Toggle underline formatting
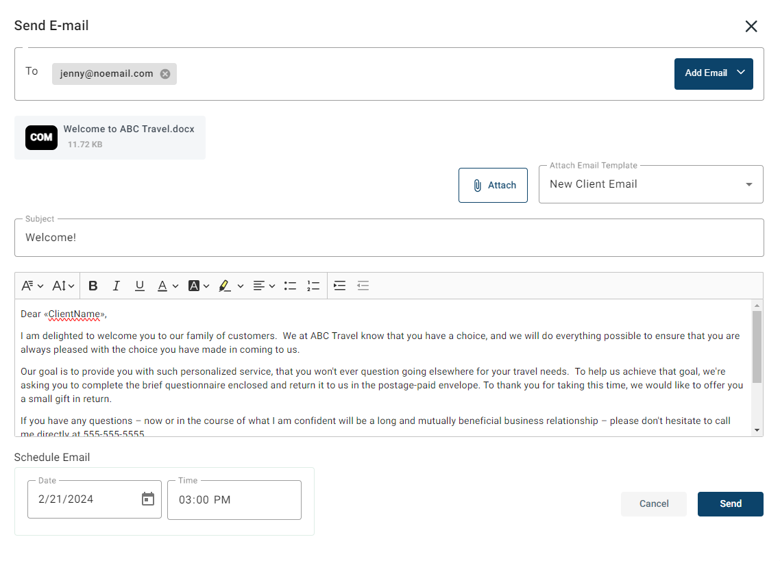Screen dimensions: 780x561 click(x=140, y=286)
